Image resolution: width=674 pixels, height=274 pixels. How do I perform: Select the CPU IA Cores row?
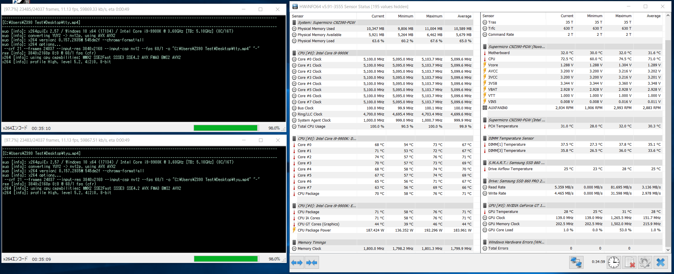pos(382,218)
